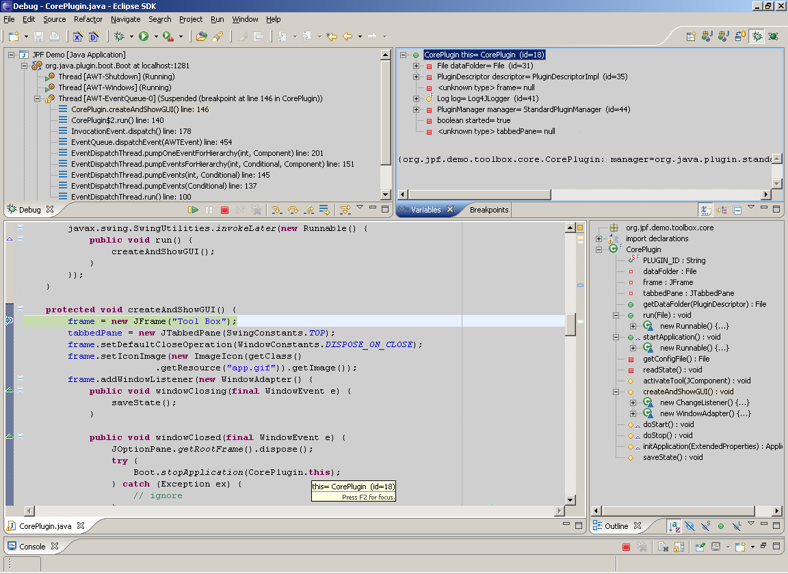Screen dimensions: 788x574
Task: Toggle Hide Fields in Outline view
Action: pyautogui.click(x=689, y=525)
